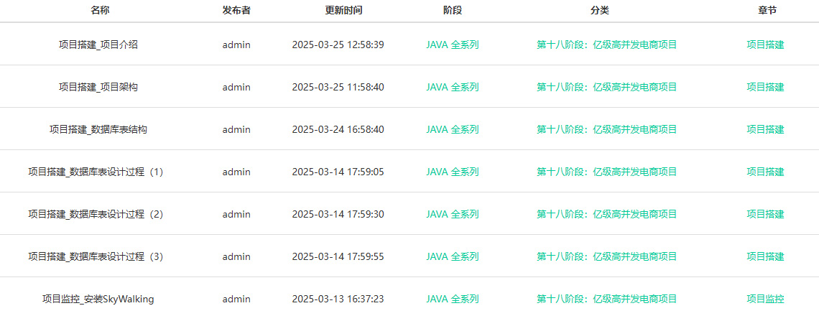Image resolution: width=819 pixels, height=316 pixels.
Task: Click 项目搭建 chapter in 数据库表设计过程（3） row
Action: click(x=765, y=256)
